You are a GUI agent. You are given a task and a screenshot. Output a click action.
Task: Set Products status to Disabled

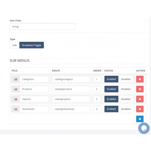pyautogui.click(x=126, y=89)
